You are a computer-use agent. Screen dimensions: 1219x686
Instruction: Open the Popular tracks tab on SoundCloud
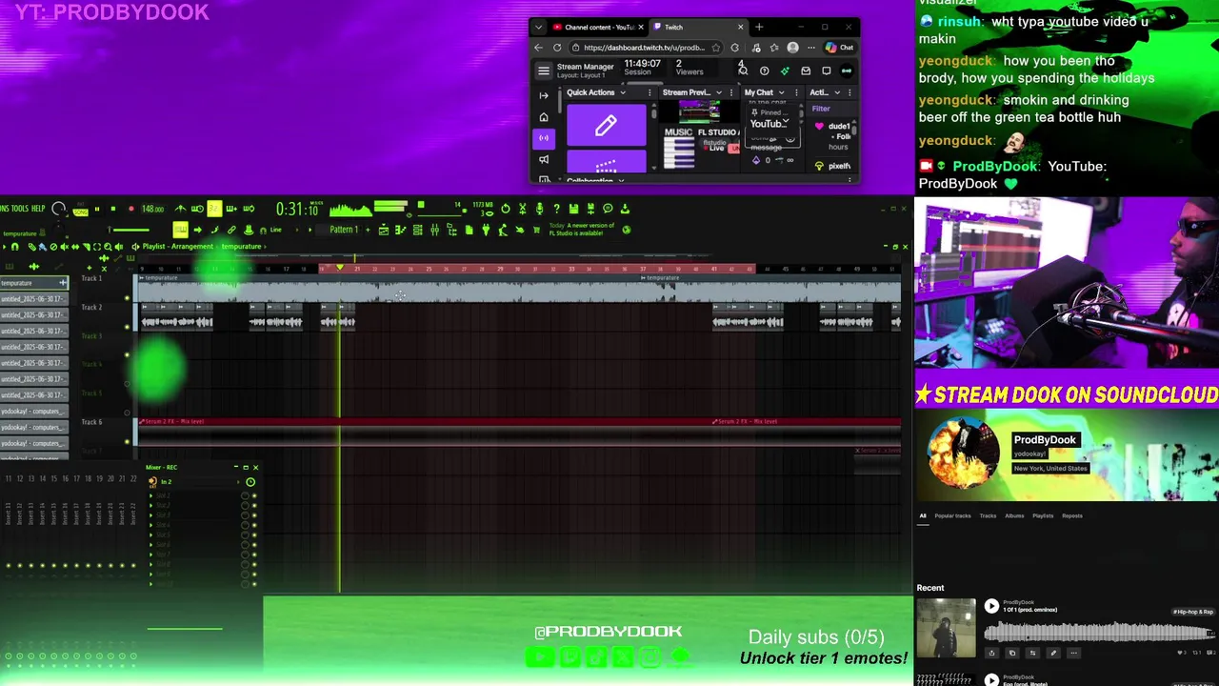coord(952,515)
